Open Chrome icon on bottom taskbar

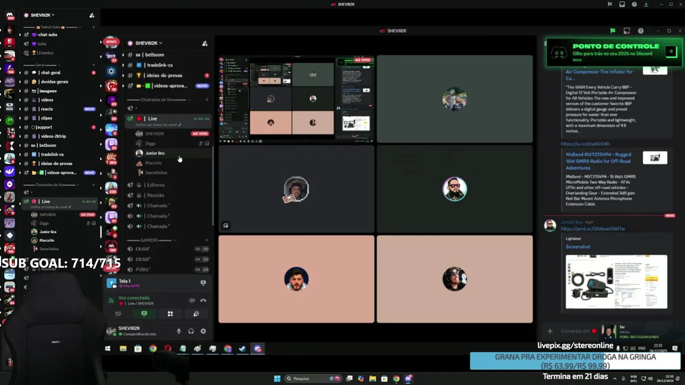[x=396, y=379]
